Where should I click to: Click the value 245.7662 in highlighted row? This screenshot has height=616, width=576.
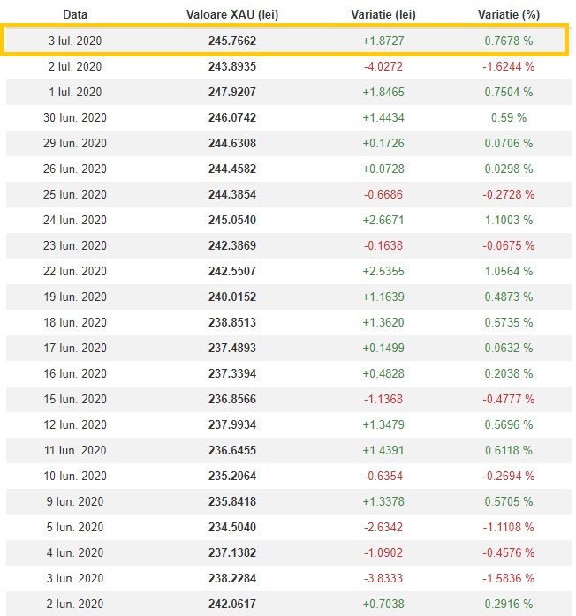[x=233, y=41]
